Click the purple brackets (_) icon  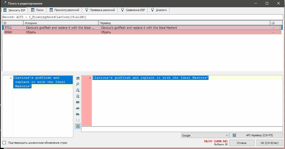(x=77, y=120)
